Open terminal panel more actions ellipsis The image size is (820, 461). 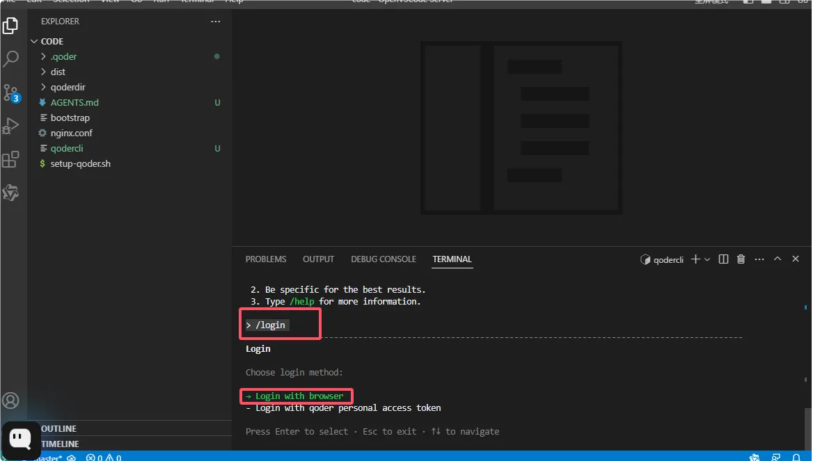[x=759, y=259]
